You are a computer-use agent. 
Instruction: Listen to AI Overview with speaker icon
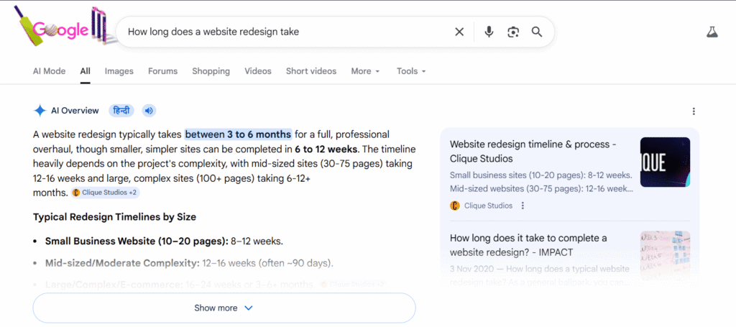click(x=149, y=111)
